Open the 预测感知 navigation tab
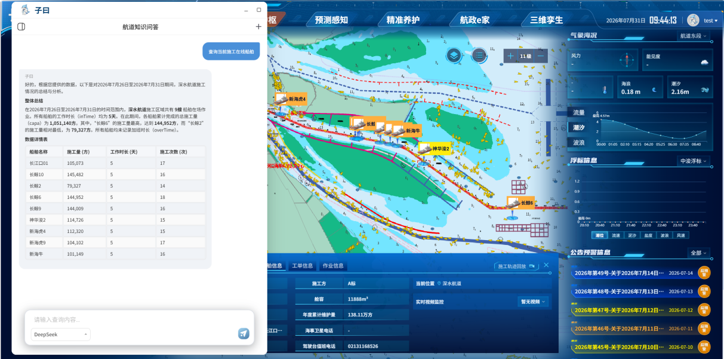Image resolution: width=724 pixels, height=359 pixels. click(x=331, y=20)
